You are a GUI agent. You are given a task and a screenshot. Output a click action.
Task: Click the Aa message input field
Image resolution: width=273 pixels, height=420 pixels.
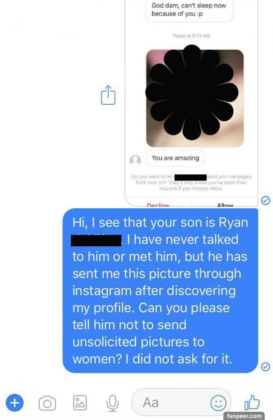(x=181, y=402)
